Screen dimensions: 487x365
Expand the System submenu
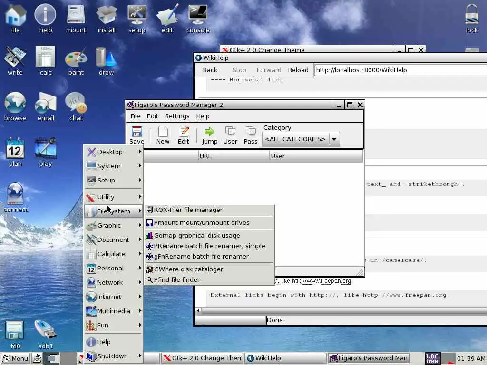tap(114, 166)
